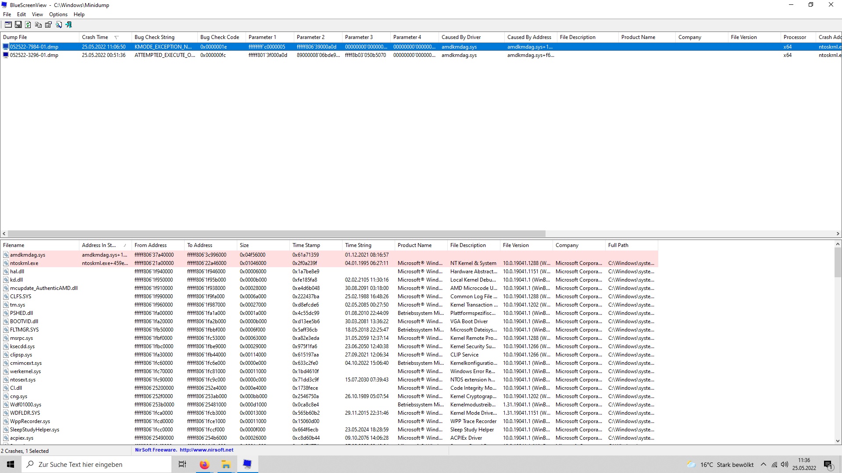
Task: Open the File menu
Action: coord(7,14)
